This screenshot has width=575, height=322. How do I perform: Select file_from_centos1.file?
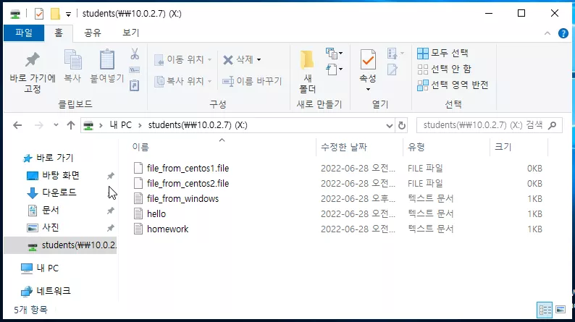pyautogui.click(x=188, y=168)
